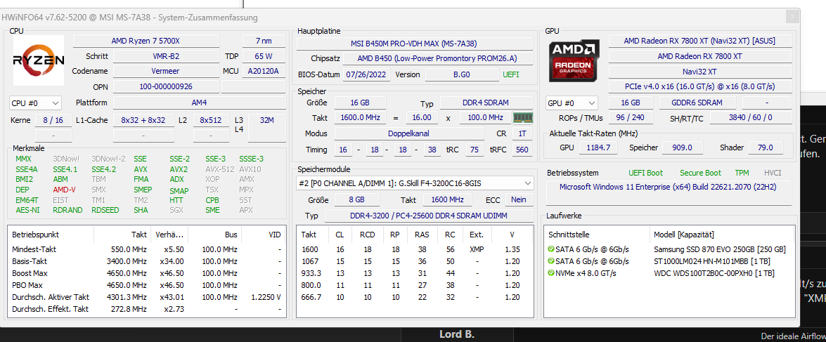This screenshot has width=826, height=342.
Task: Click the Windows 11 Enterprise build field
Action: click(668, 192)
